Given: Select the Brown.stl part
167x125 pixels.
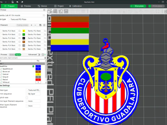Looking at the screenshot, I should pos(6,72).
